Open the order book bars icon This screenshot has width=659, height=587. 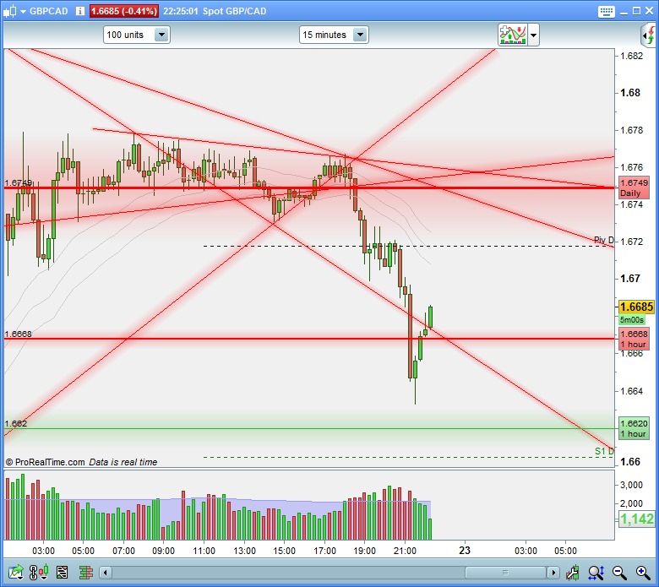(85, 573)
